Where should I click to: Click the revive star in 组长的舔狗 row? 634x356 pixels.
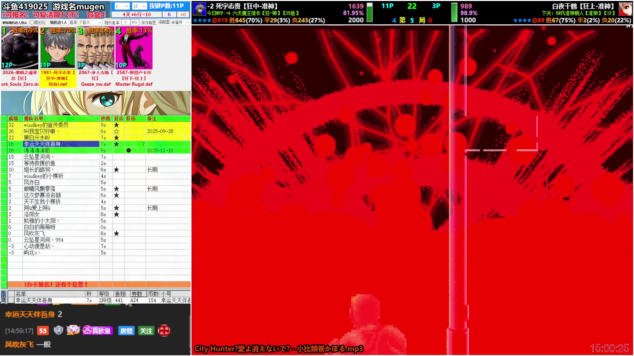(x=116, y=170)
